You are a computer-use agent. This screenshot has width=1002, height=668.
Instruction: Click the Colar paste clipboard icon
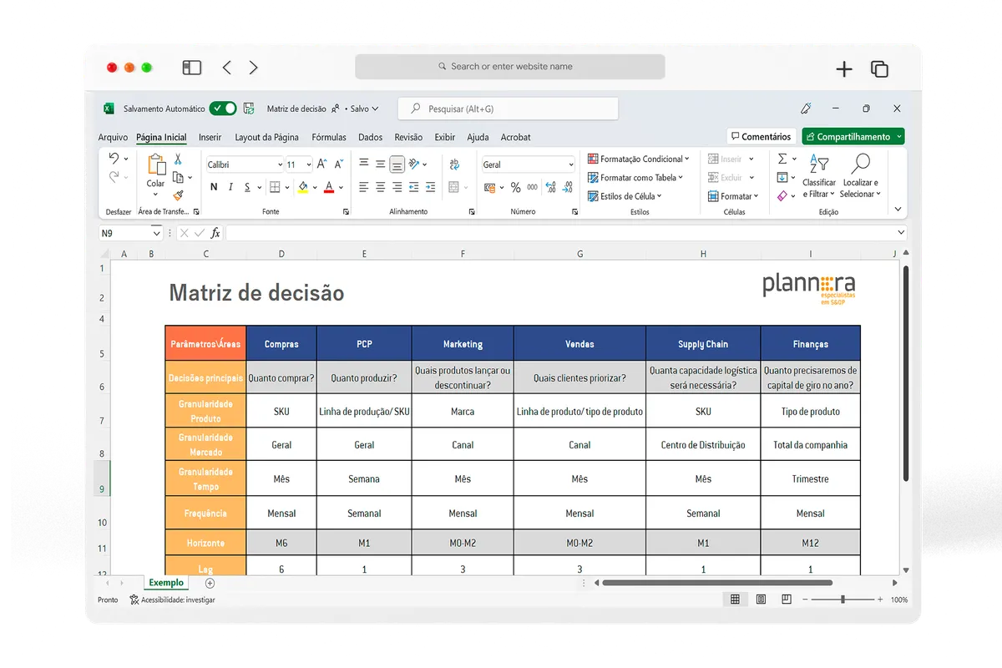156,166
